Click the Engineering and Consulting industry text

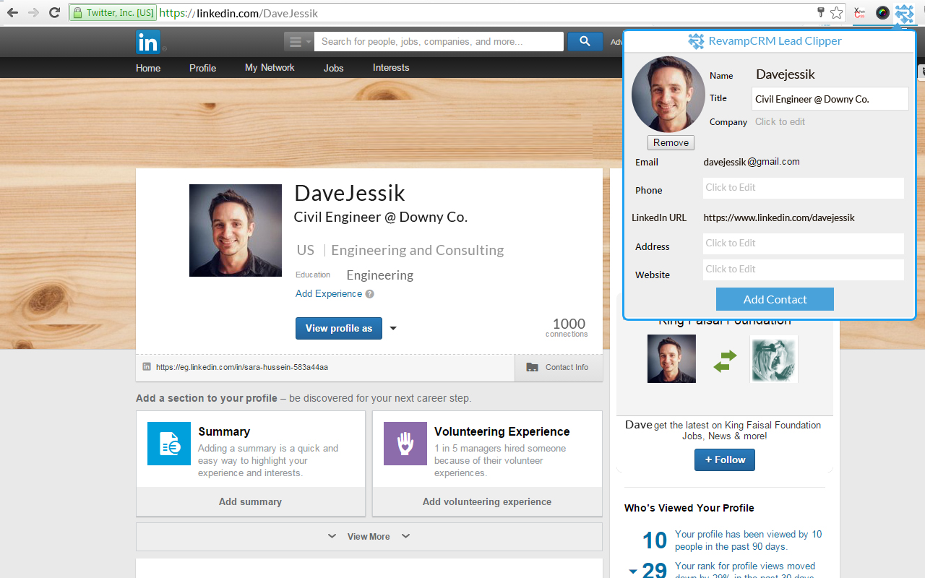click(x=418, y=250)
